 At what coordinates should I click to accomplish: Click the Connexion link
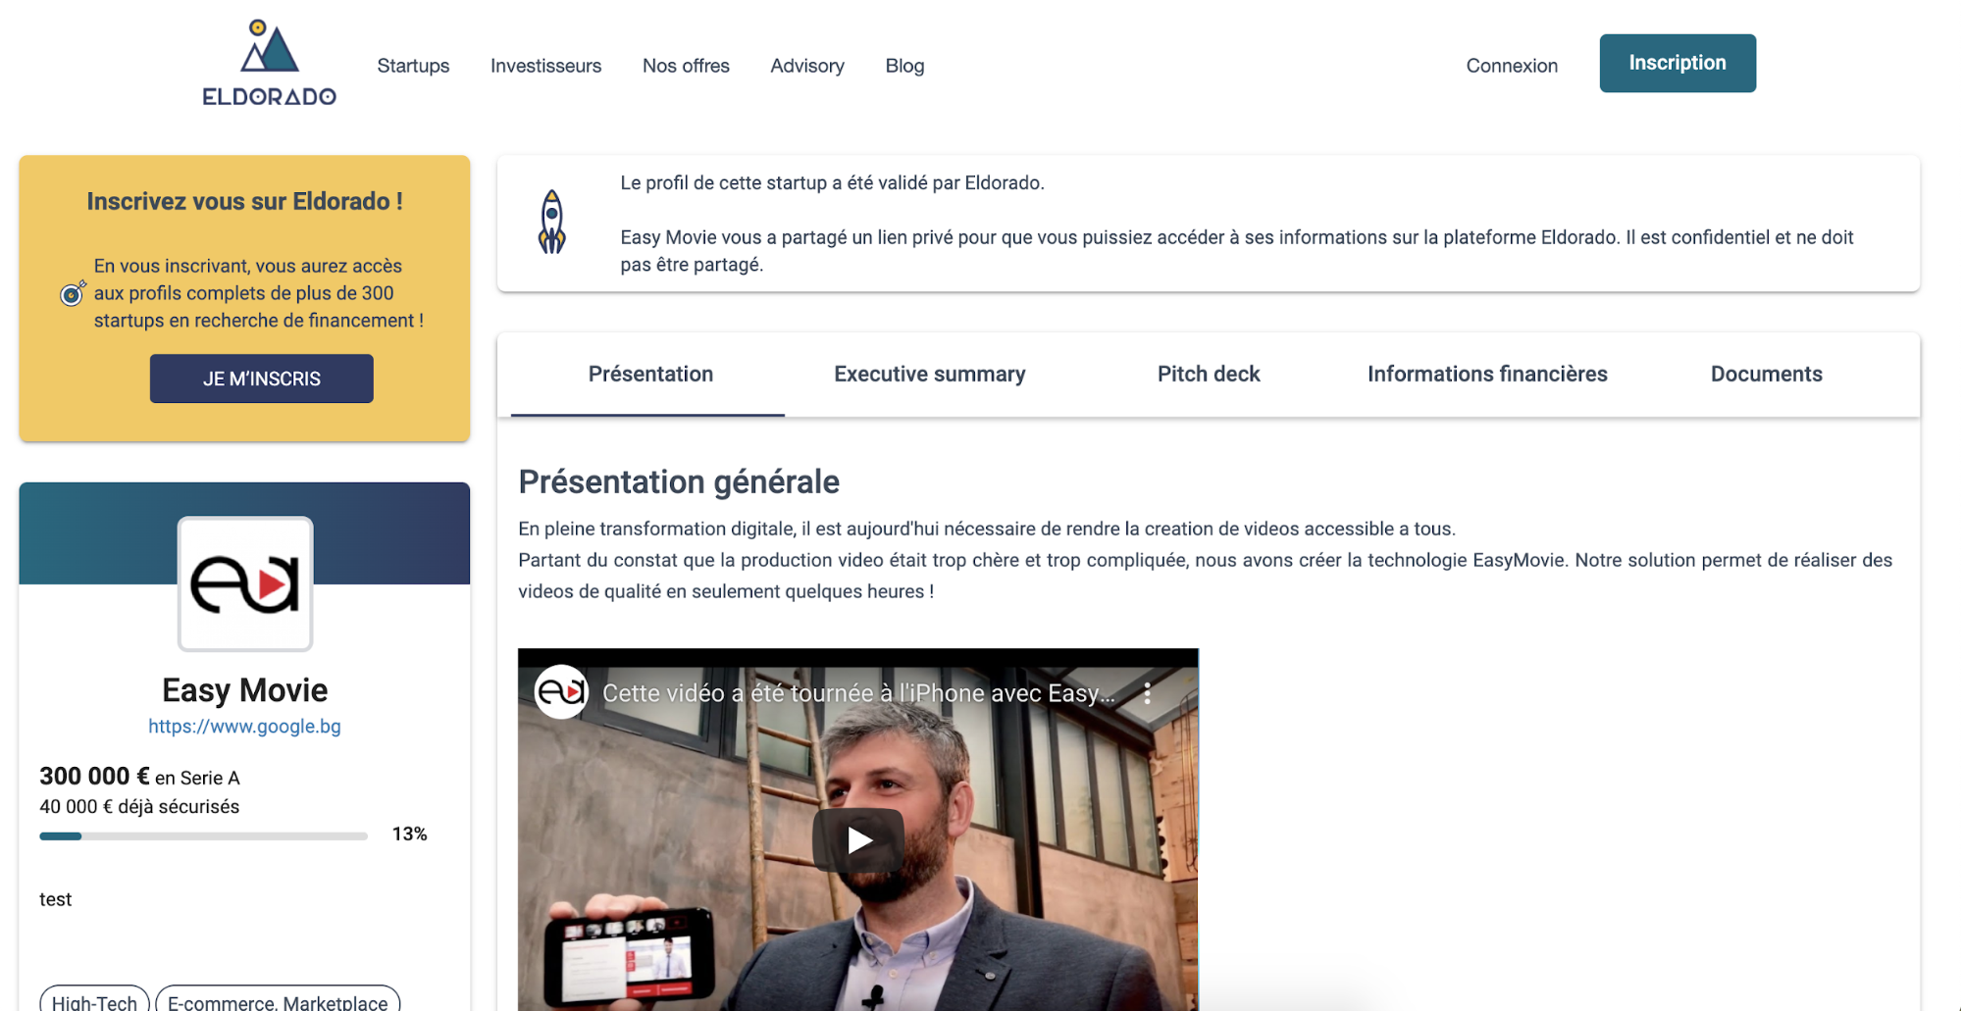1512,66
